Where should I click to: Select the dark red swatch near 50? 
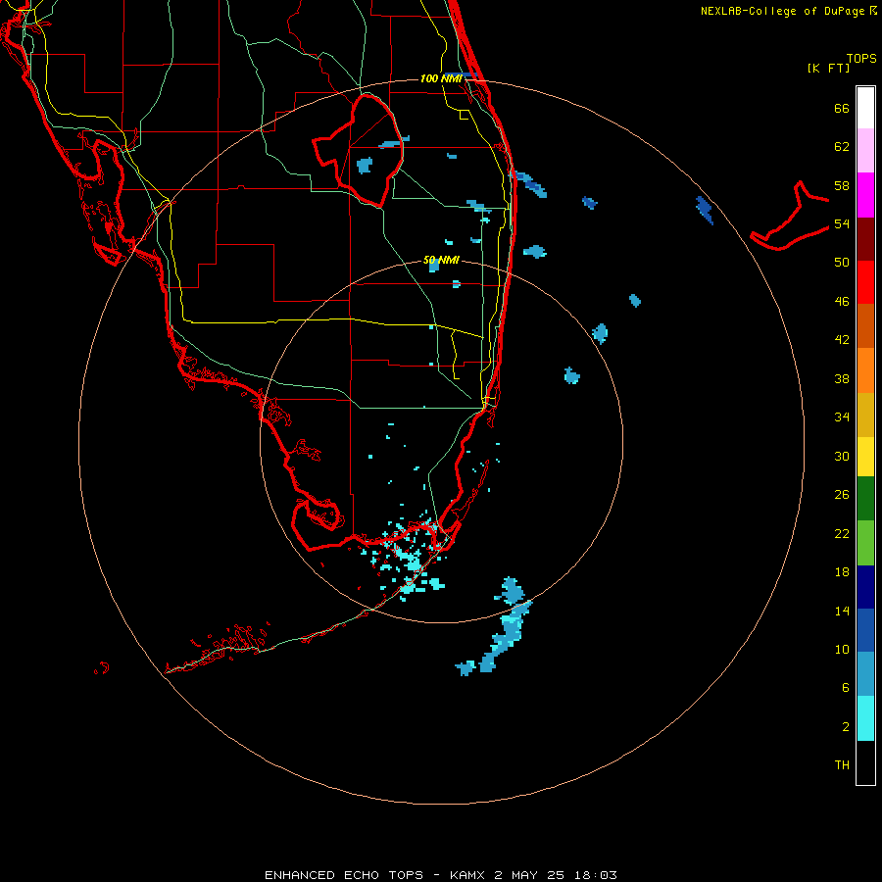pos(865,239)
